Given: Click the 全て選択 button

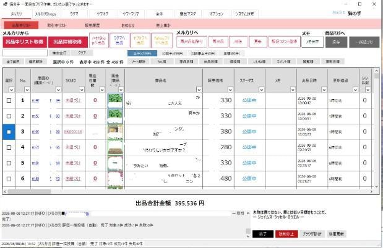Looking at the screenshot, I should 13,62.
